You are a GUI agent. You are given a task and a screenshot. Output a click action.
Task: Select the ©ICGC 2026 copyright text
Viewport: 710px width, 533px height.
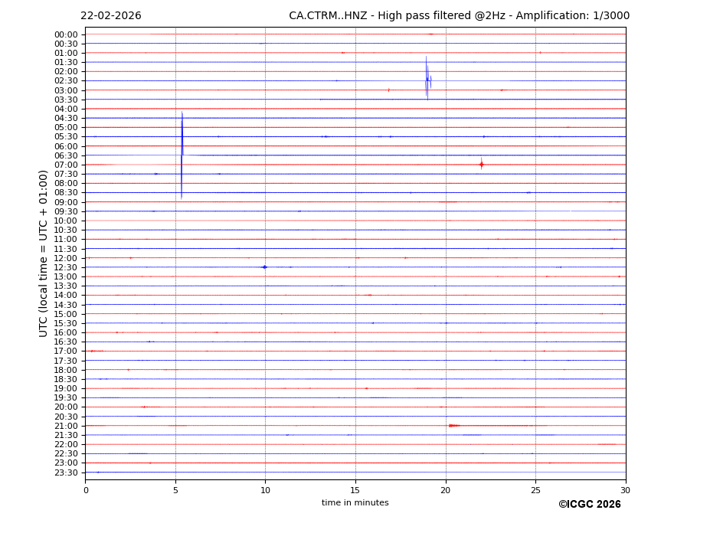pos(589,505)
